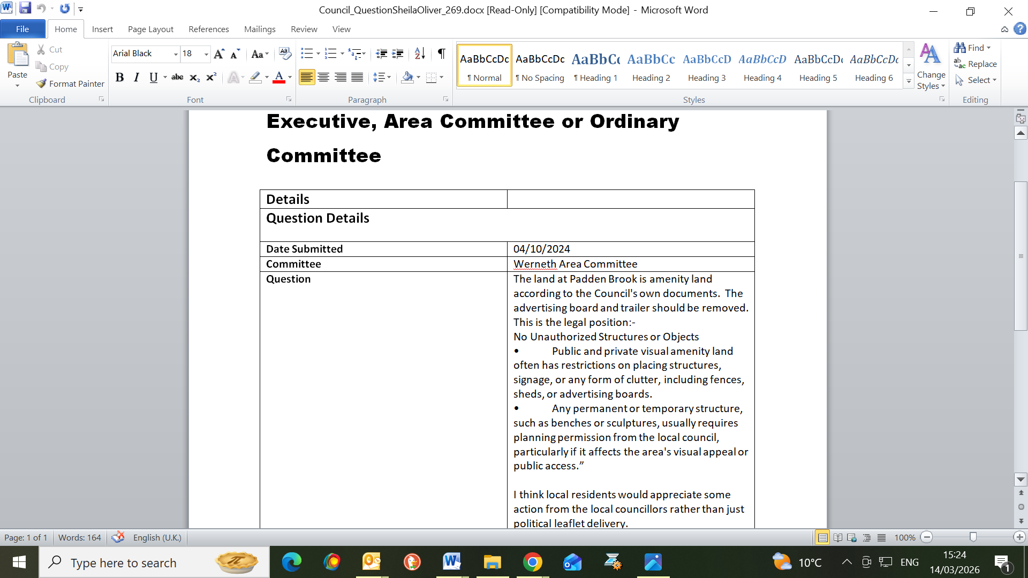This screenshot has height=578, width=1028.
Task: Click the Increase Indent icon
Action: (x=398, y=54)
